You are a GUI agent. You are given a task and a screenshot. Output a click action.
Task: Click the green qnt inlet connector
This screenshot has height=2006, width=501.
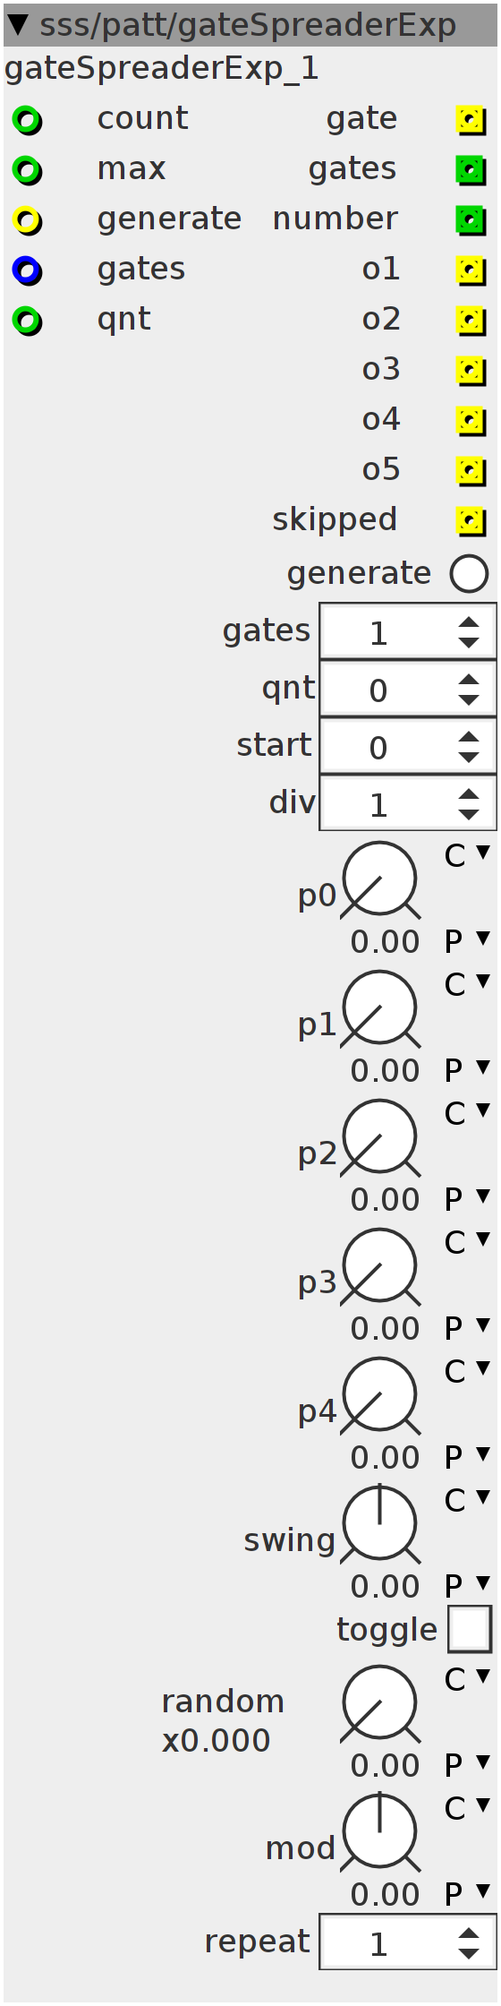(x=27, y=320)
